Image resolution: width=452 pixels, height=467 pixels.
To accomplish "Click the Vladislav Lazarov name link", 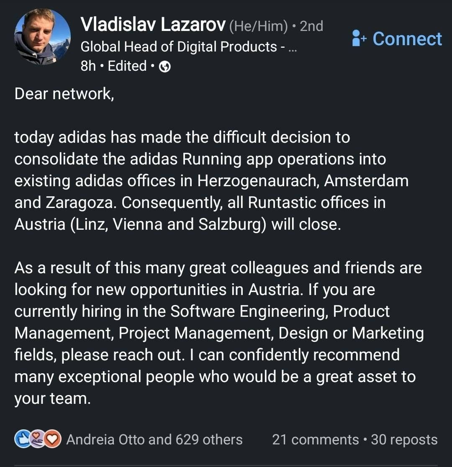I will tap(153, 24).
